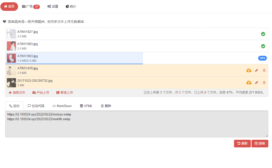Click the 1.6 MB/2.8 MB size text
Viewport: 272px width, 168px height.
click(27, 61)
